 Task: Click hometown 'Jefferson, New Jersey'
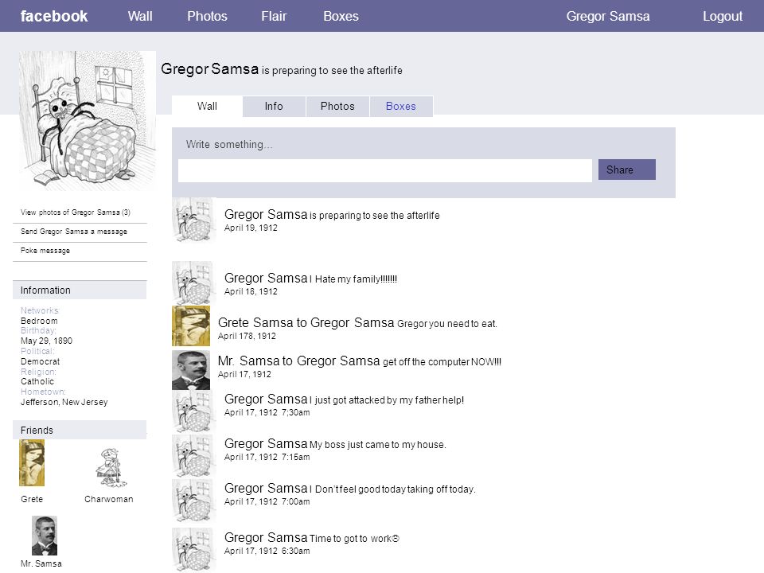pos(64,402)
